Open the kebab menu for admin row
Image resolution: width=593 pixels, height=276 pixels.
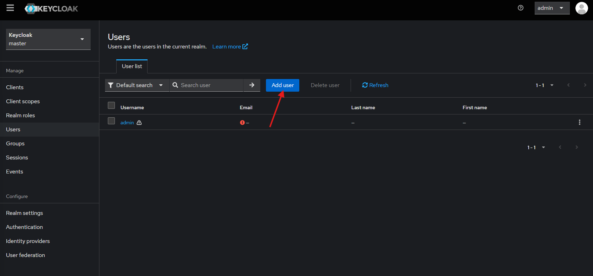[x=579, y=122]
